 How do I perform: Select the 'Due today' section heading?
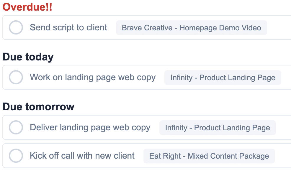pos(28,57)
